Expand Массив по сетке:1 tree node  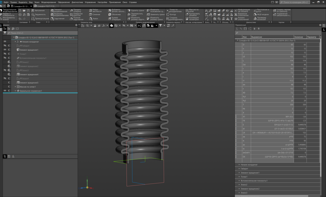pyautogui.click(x=15, y=87)
